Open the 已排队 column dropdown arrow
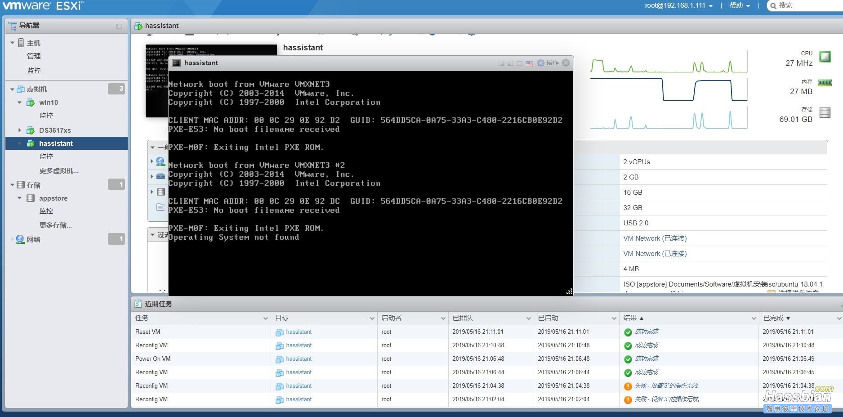 click(x=528, y=318)
